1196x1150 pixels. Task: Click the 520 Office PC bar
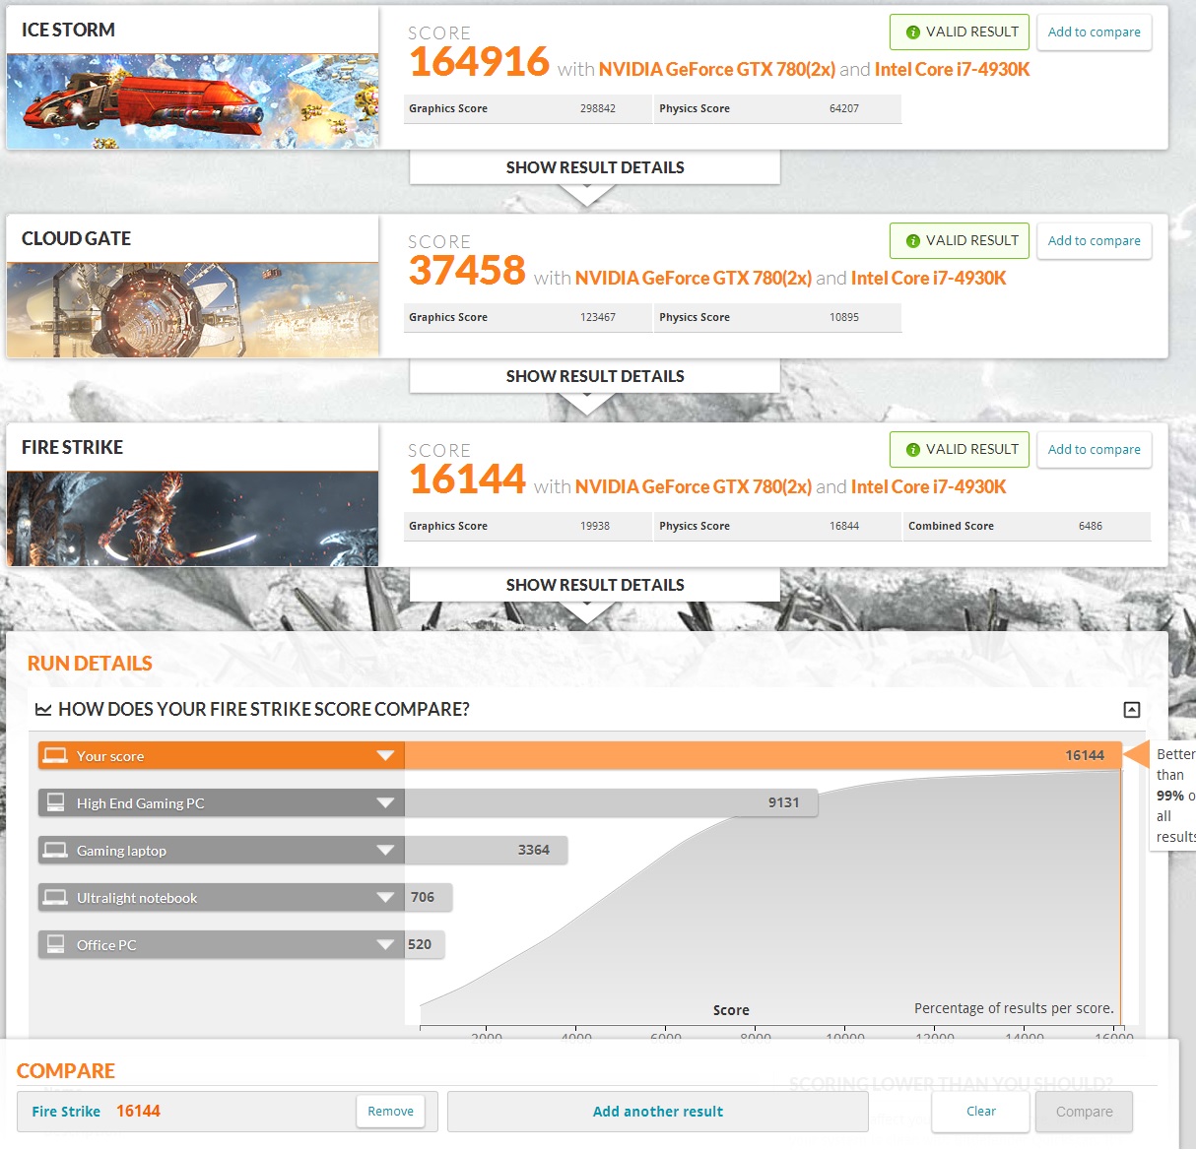[425, 944]
